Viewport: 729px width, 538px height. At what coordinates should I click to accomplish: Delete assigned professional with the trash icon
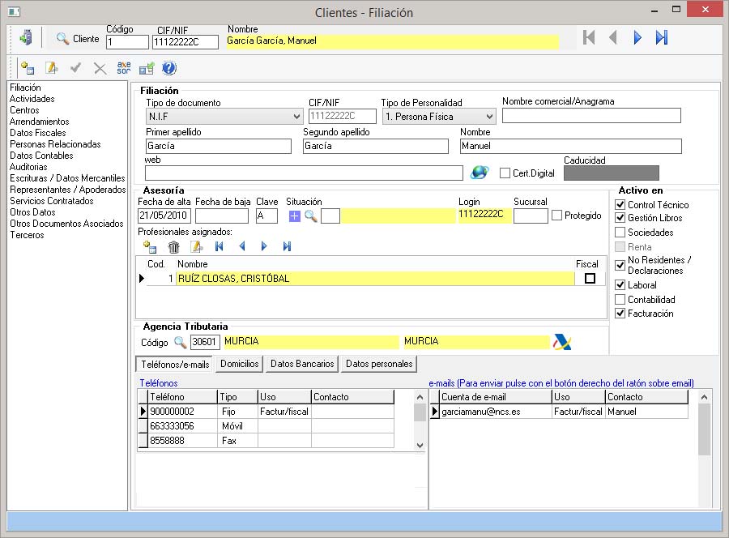pyautogui.click(x=173, y=246)
